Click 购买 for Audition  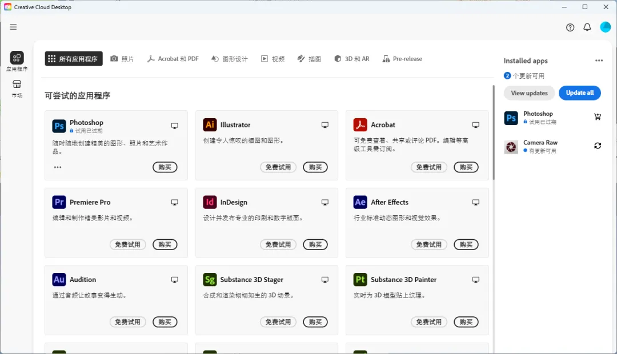coord(165,322)
